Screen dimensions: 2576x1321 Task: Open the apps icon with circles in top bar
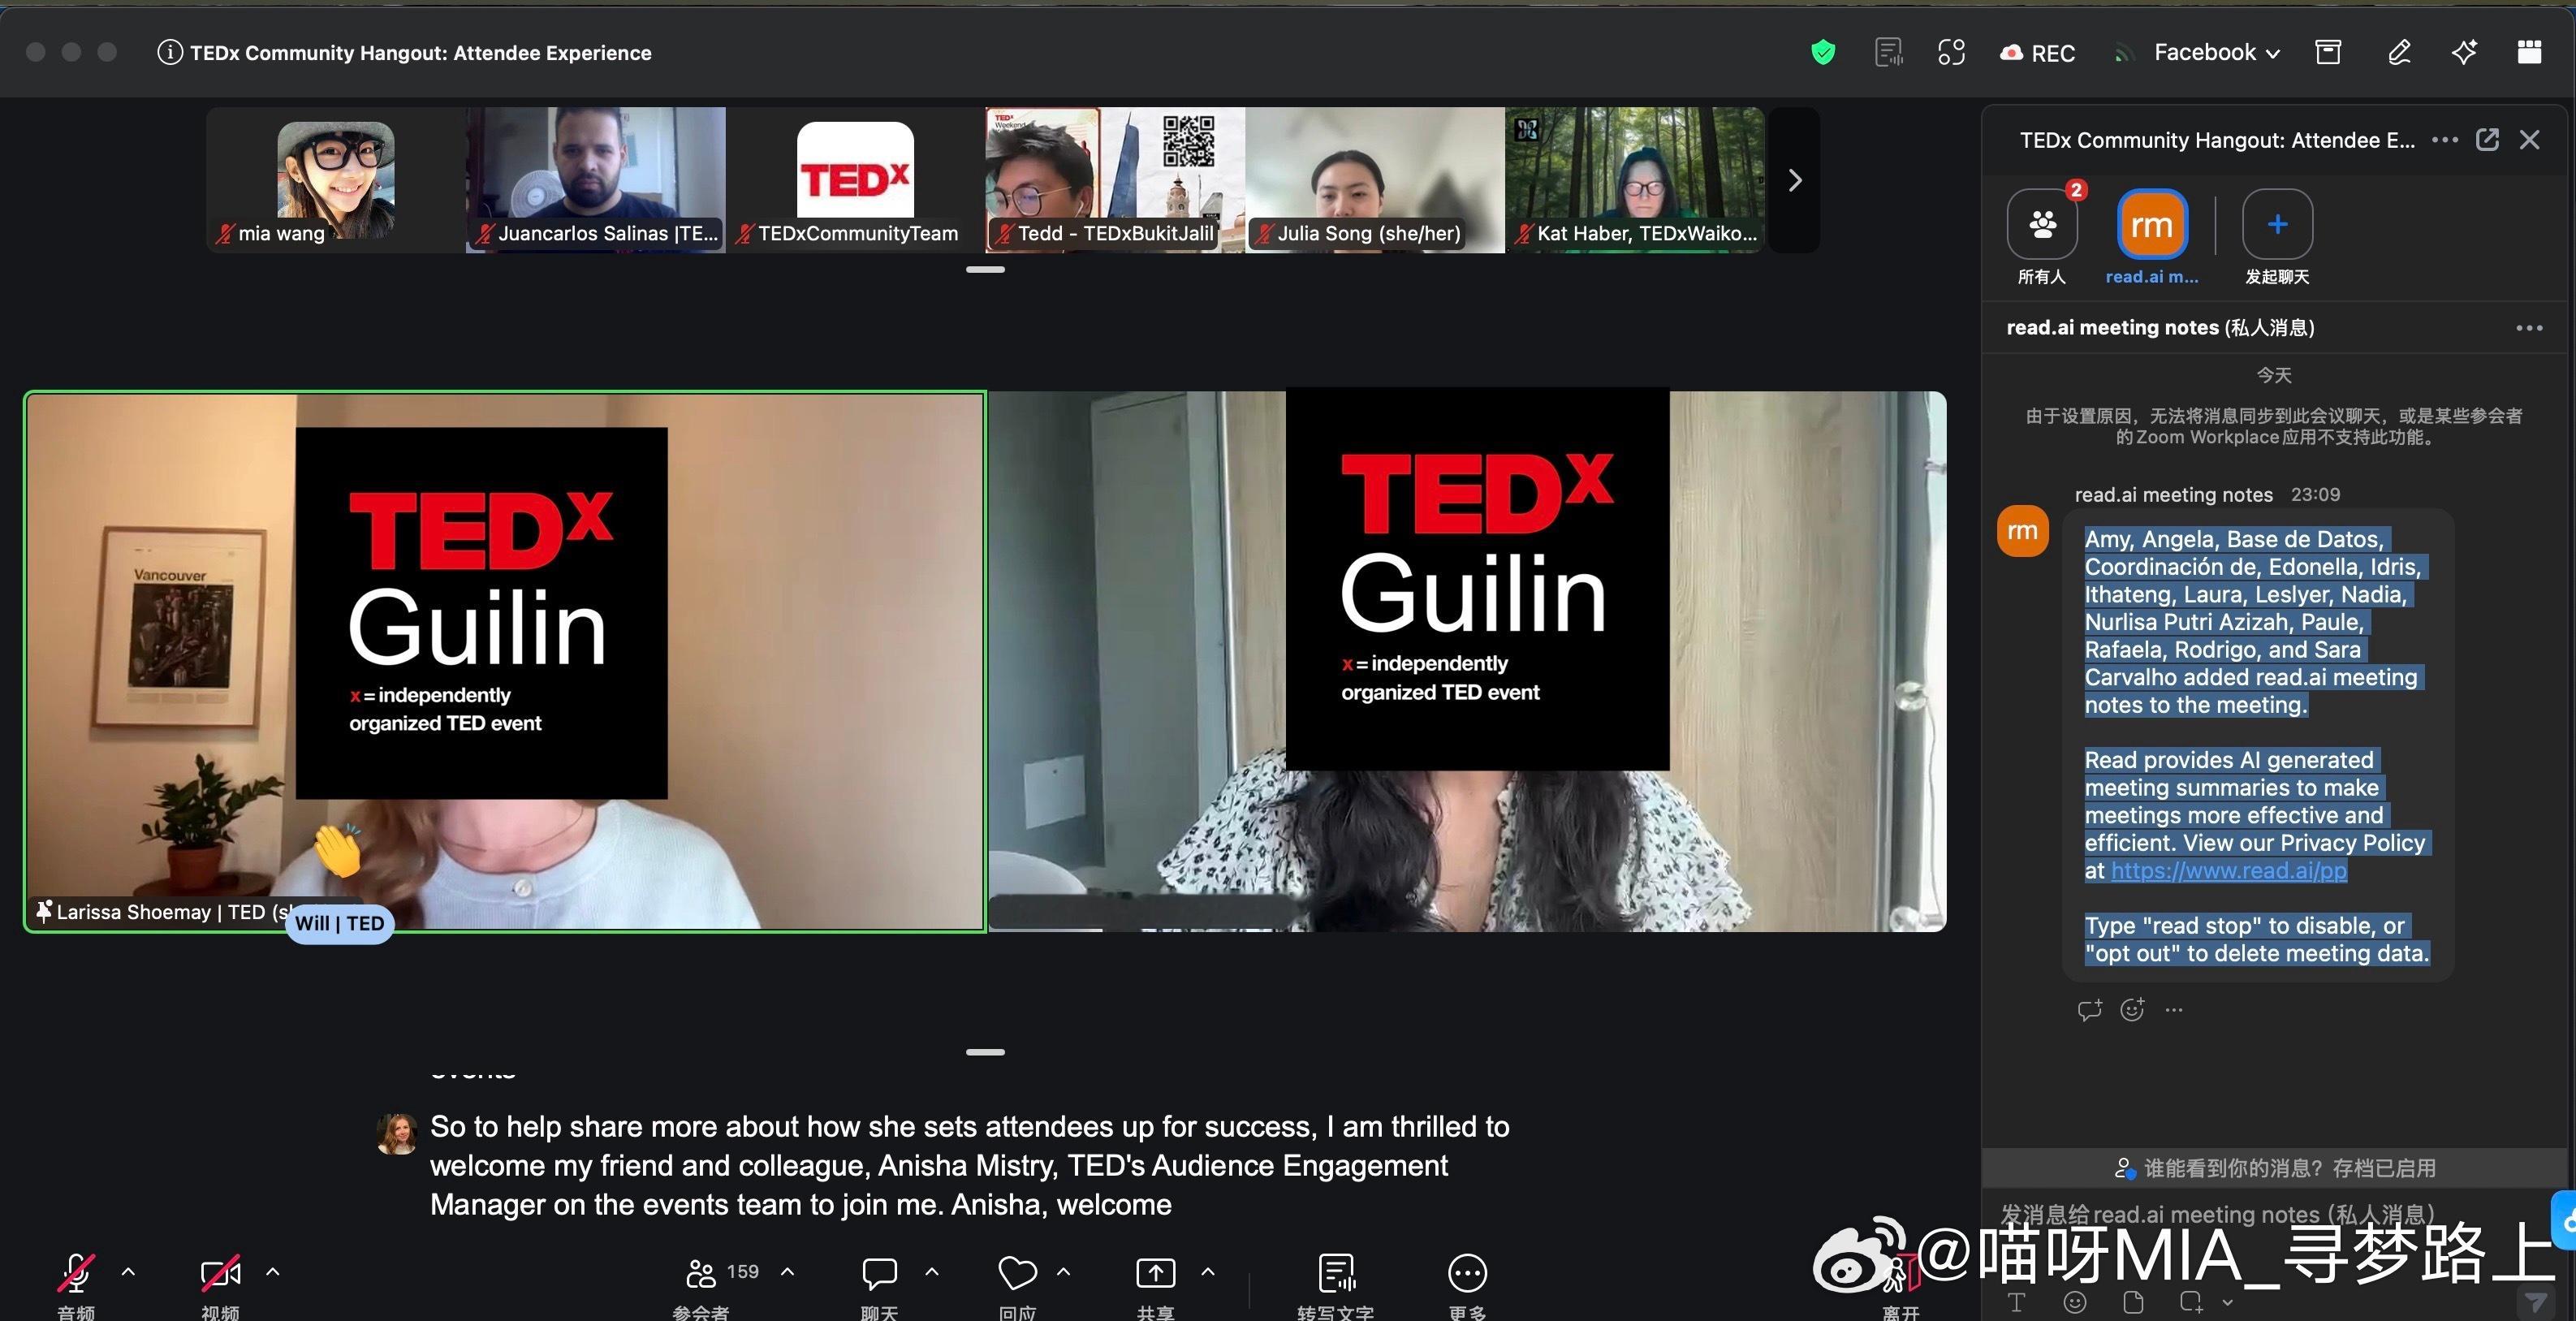(1951, 52)
